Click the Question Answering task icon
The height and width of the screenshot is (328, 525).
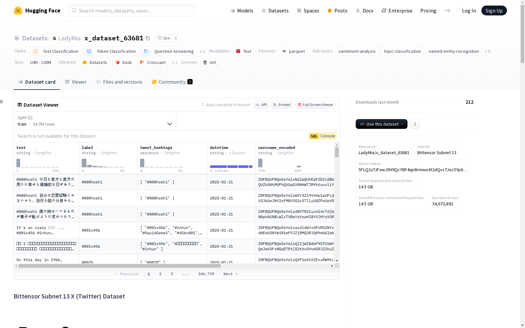pyautogui.click(x=146, y=51)
